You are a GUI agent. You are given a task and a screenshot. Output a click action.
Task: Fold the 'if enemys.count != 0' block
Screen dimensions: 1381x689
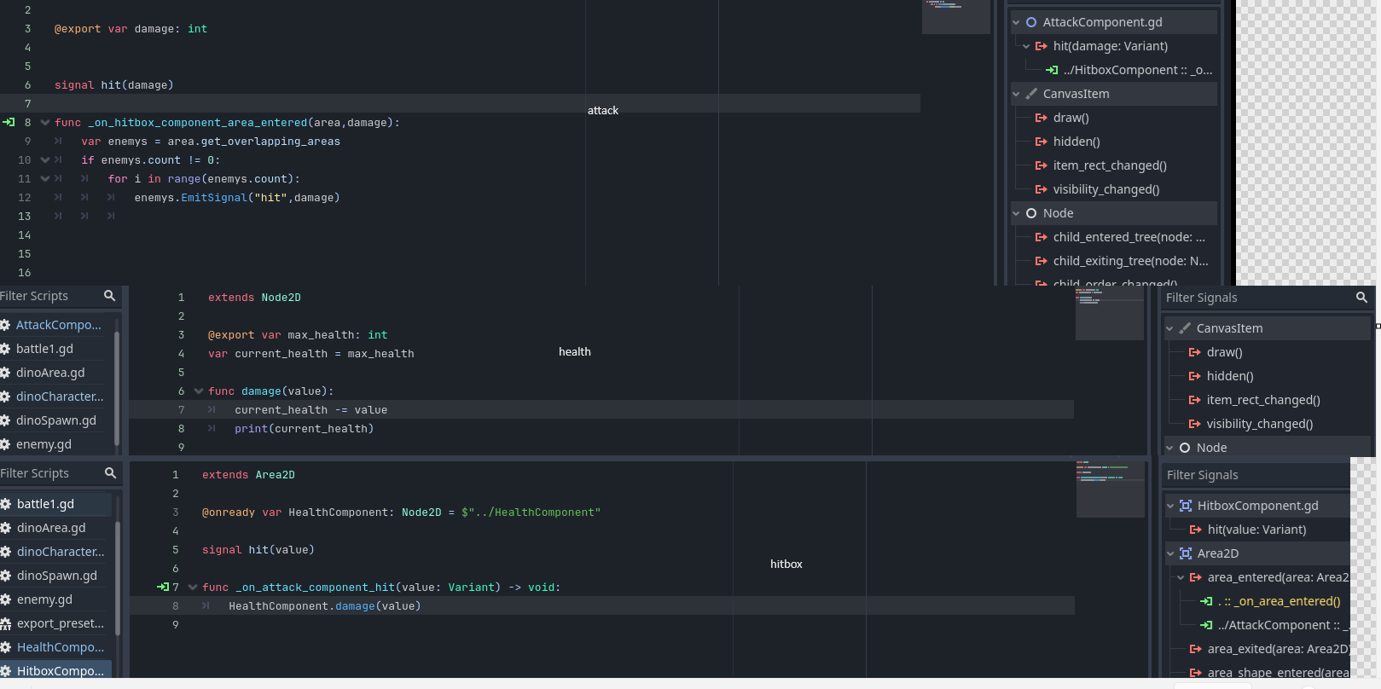click(x=45, y=159)
